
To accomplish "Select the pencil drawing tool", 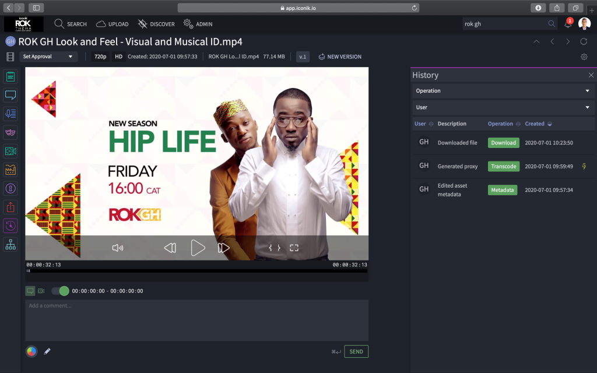I will pos(47,351).
